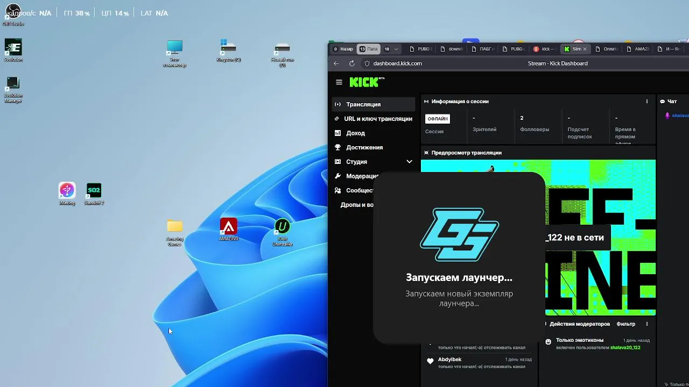
Task: Switch to the Оплата browser tab
Action: point(606,49)
